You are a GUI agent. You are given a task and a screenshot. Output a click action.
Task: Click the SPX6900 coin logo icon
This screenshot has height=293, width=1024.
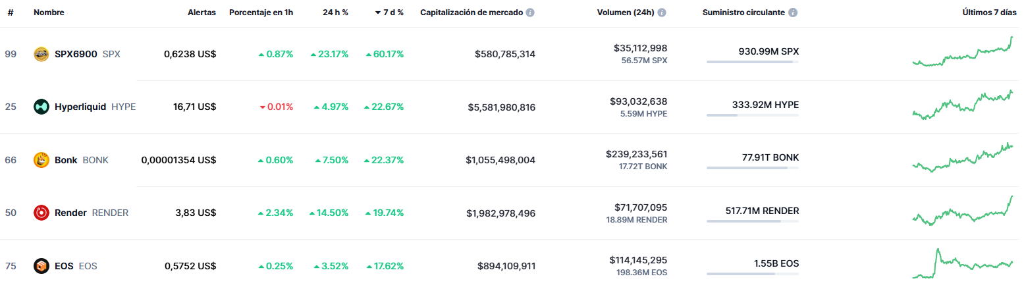tap(41, 54)
